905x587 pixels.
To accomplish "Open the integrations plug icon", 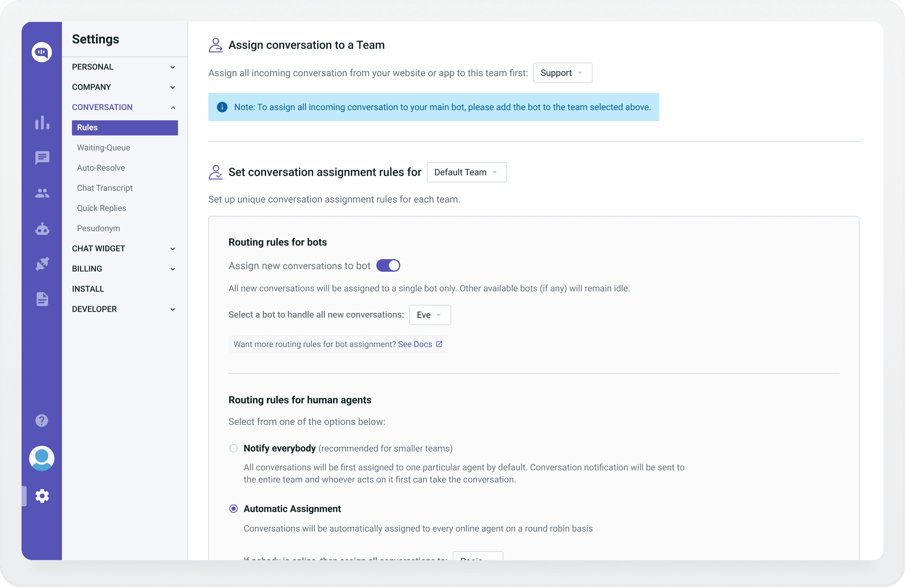I will 42,264.
